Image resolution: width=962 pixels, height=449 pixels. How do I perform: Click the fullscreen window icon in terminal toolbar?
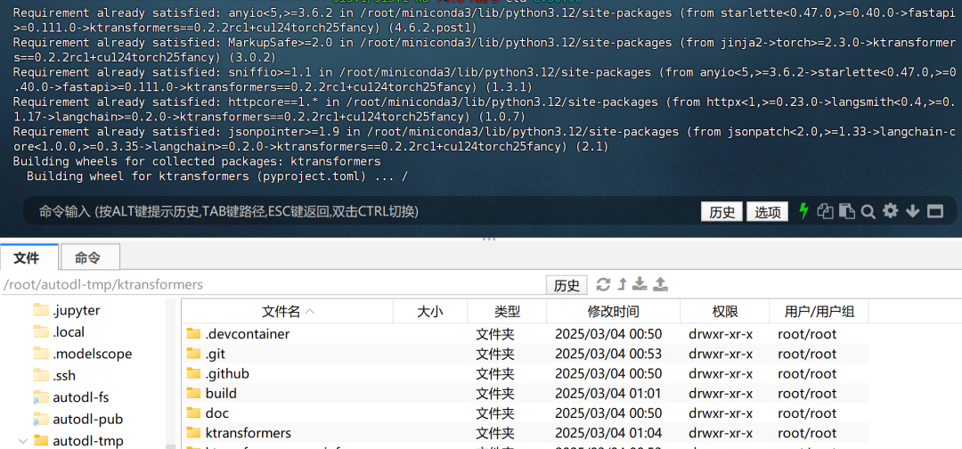[x=934, y=211]
